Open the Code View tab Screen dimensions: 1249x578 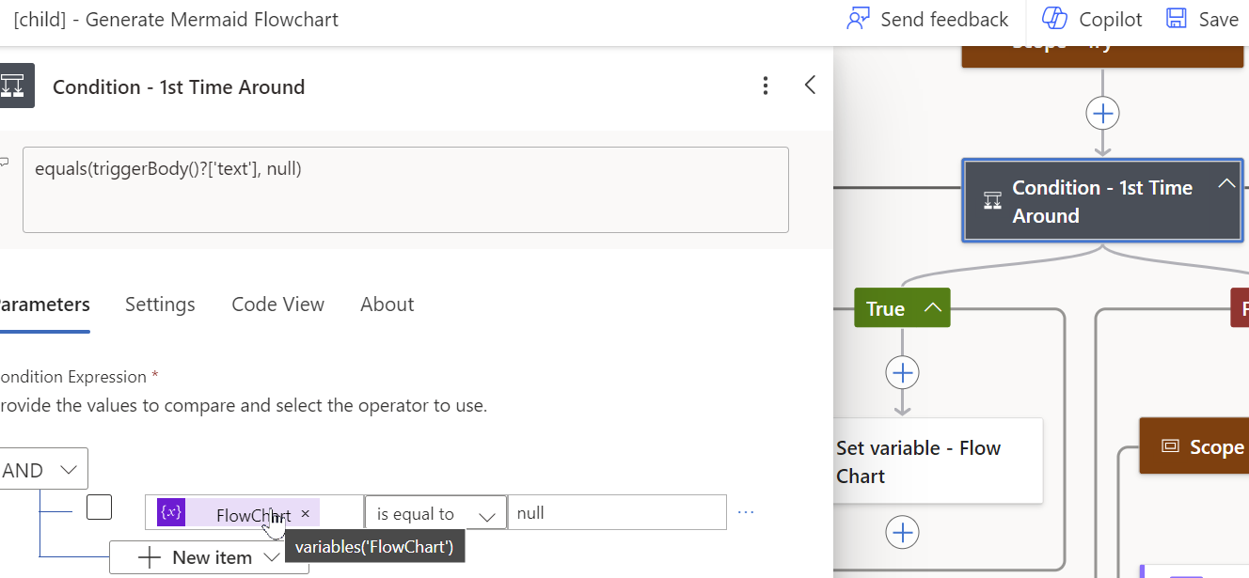(x=277, y=305)
